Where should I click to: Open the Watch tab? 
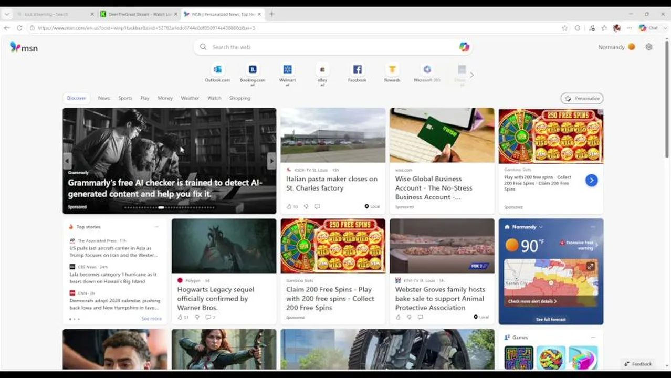(x=214, y=98)
